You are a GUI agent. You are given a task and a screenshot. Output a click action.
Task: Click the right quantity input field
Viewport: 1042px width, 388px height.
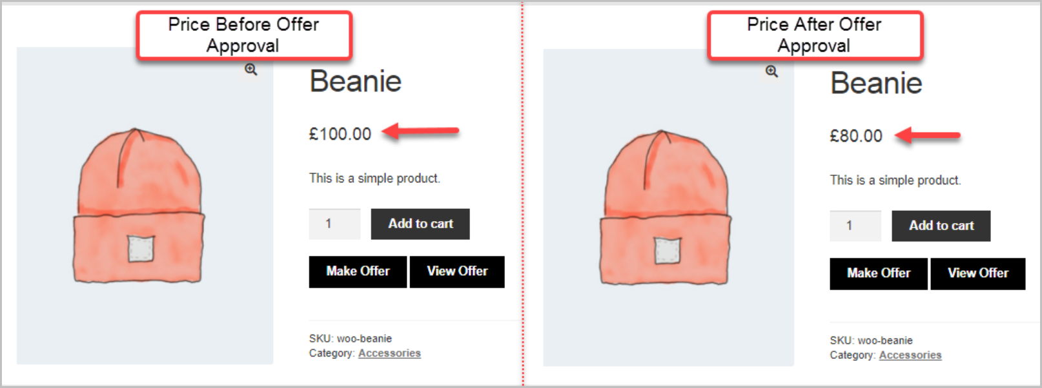(855, 226)
